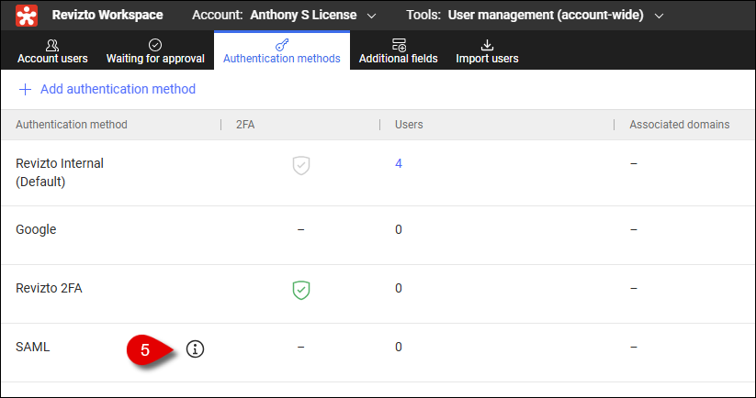The width and height of the screenshot is (756, 398).
Task: Click Add authentication method link
Action: click(118, 89)
